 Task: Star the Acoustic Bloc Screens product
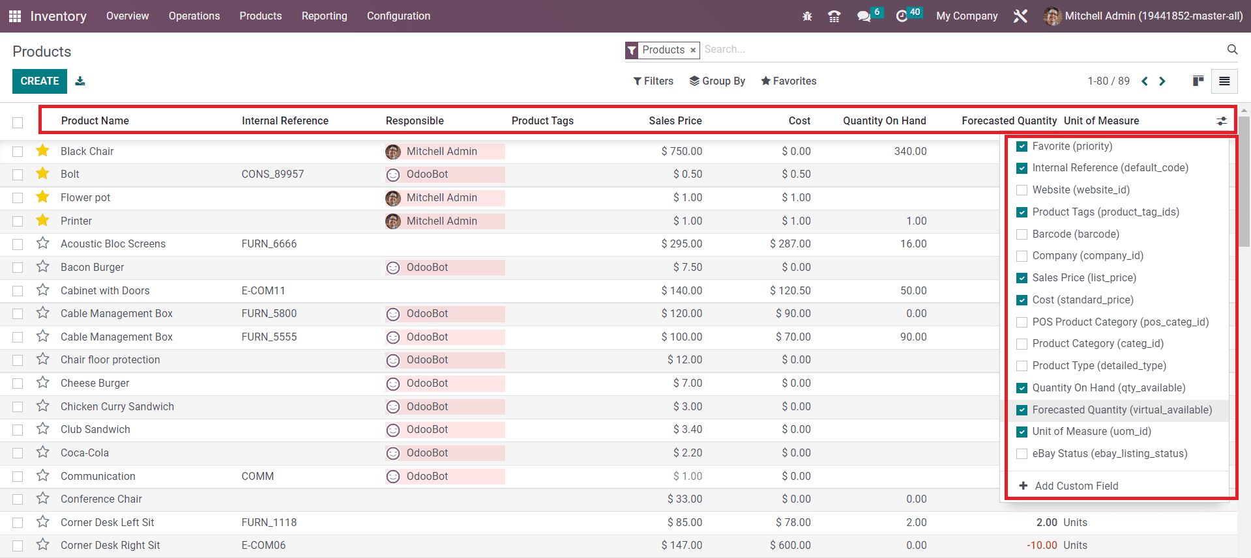point(43,244)
